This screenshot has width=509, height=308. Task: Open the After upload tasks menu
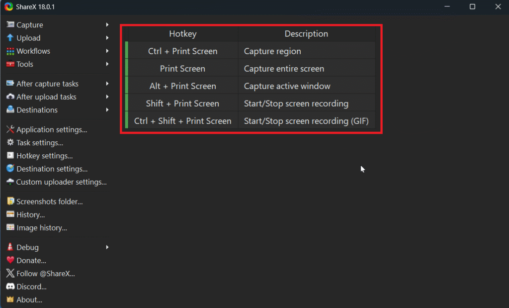point(46,97)
